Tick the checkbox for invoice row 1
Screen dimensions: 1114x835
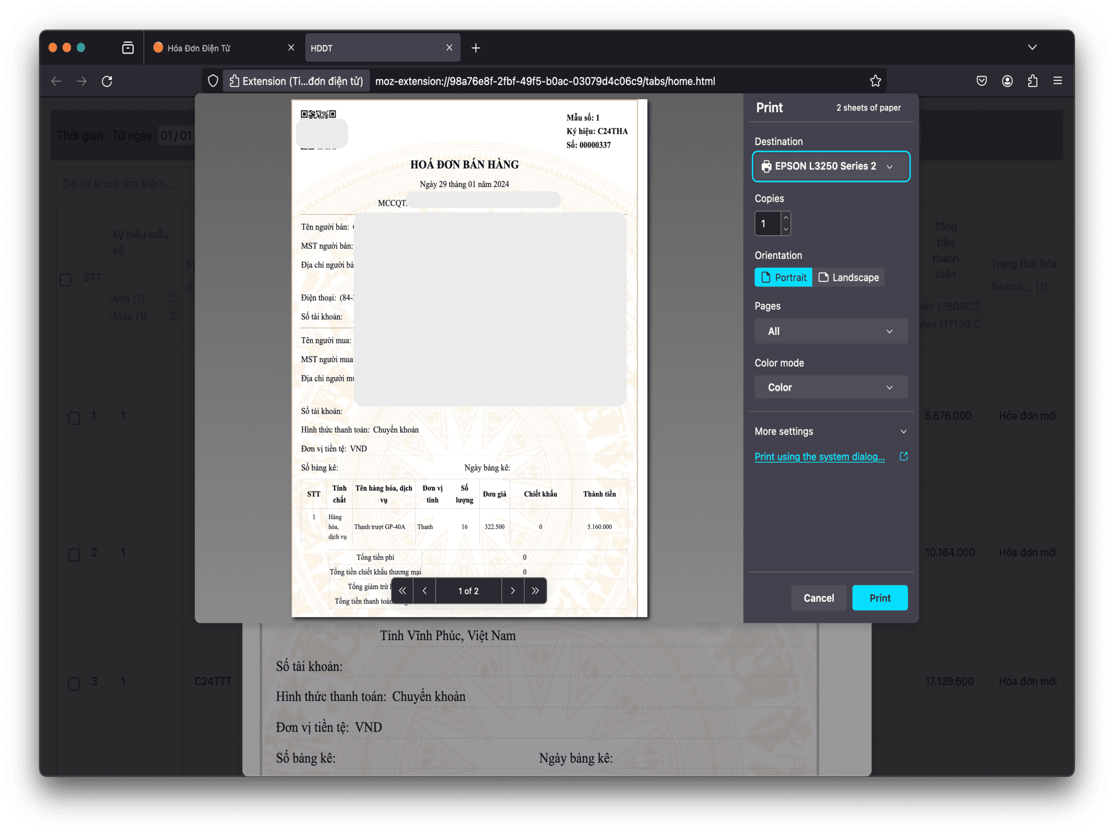(x=74, y=418)
